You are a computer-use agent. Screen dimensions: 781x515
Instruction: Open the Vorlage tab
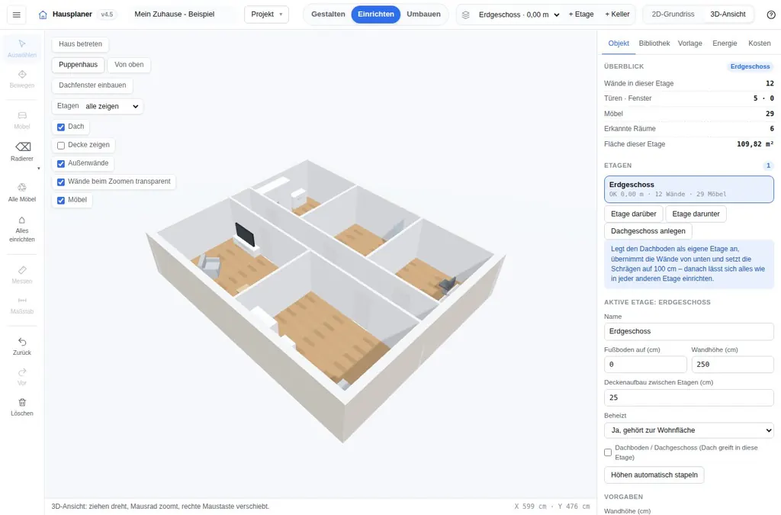pos(689,43)
